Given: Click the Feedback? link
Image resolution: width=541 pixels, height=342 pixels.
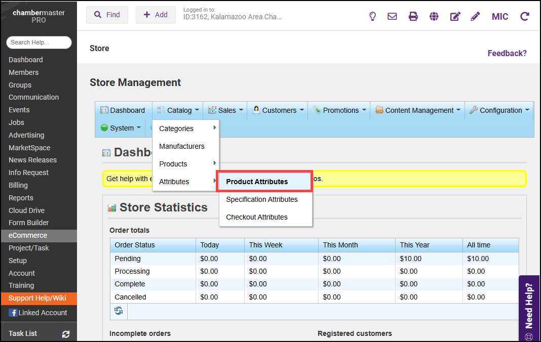Looking at the screenshot, I should click(507, 53).
